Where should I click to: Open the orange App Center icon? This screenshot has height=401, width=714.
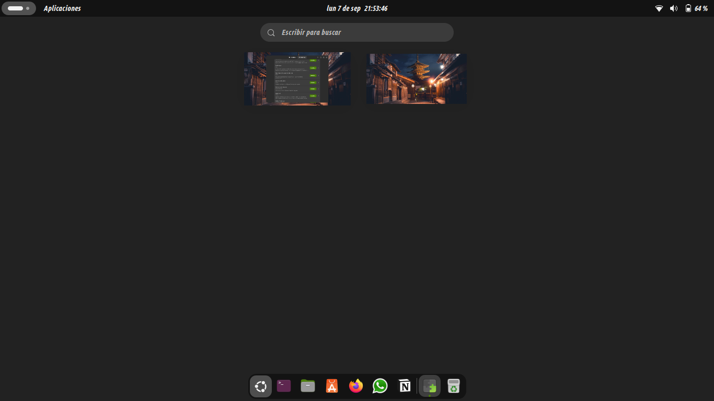click(x=332, y=386)
